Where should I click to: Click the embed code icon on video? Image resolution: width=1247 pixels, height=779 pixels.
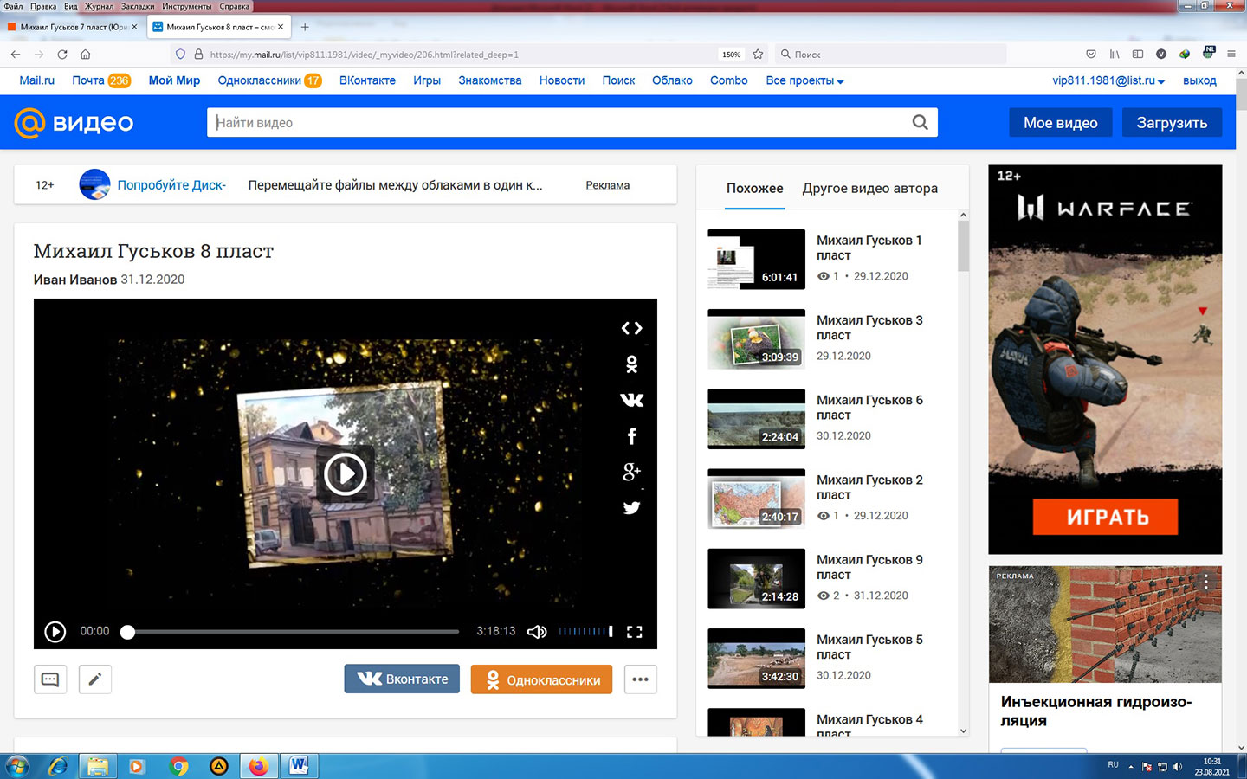click(631, 328)
